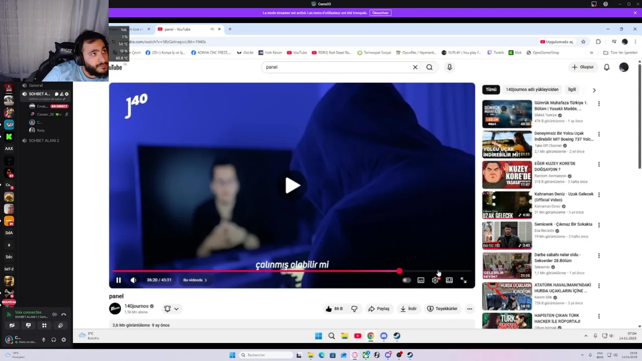Select the İlgili filter chip
642x361 pixels.
[572, 90]
